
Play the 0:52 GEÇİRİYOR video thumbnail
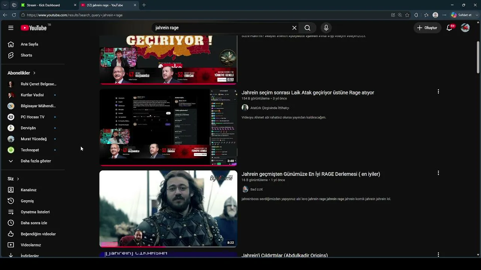pyautogui.click(x=168, y=60)
